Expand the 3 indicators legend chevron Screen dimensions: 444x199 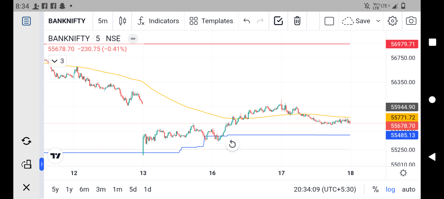[57, 61]
